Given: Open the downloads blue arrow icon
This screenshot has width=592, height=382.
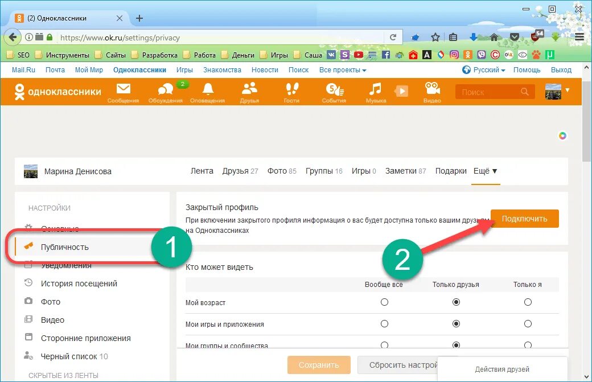Looking at the screenshot, I should 474,36.
